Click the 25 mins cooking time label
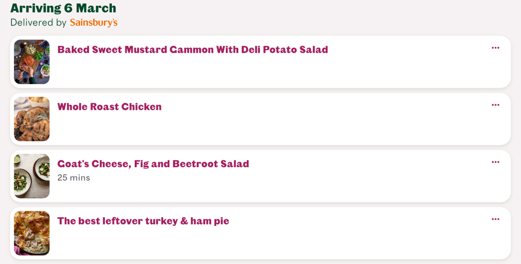 (x=74, y=178)
